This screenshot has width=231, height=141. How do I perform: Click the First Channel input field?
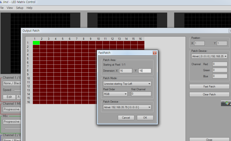(141, 94)
